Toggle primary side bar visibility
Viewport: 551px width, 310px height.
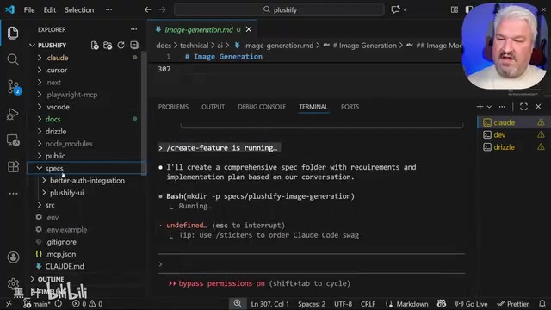pyautogui.click(x=468, y=9)
